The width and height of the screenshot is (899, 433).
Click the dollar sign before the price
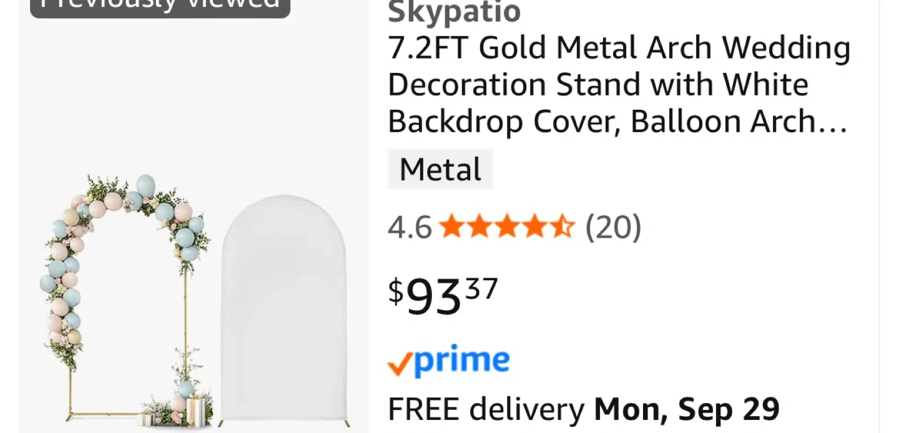pyautogui.click(x=396, y=291)
